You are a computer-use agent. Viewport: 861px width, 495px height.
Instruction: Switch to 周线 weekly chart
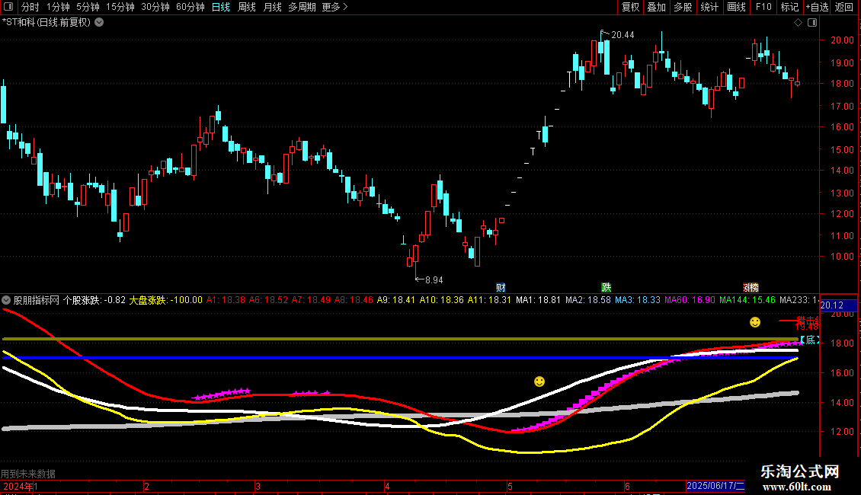click(247, 7)
